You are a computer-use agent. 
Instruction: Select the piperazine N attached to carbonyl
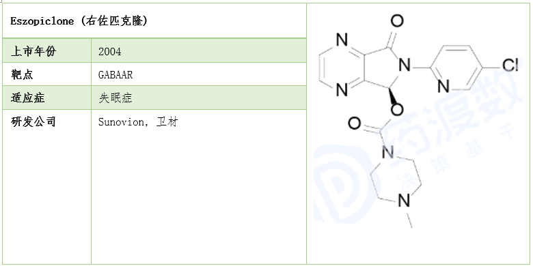click(388, 152)
